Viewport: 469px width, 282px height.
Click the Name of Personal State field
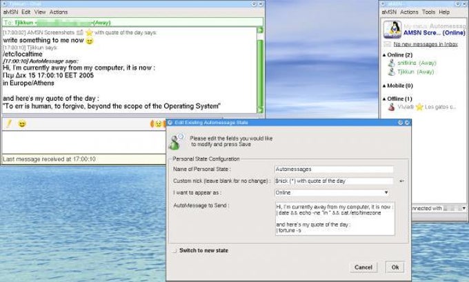(334, 169)
